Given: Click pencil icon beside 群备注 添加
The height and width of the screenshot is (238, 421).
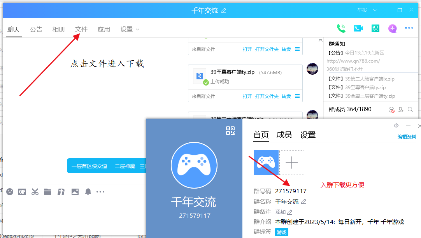Looking at the screenshot, I should pos(290,212).
